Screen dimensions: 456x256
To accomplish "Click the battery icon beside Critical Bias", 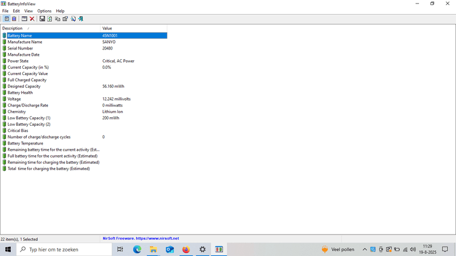I will pyautogui.click(x=4, y=131).
